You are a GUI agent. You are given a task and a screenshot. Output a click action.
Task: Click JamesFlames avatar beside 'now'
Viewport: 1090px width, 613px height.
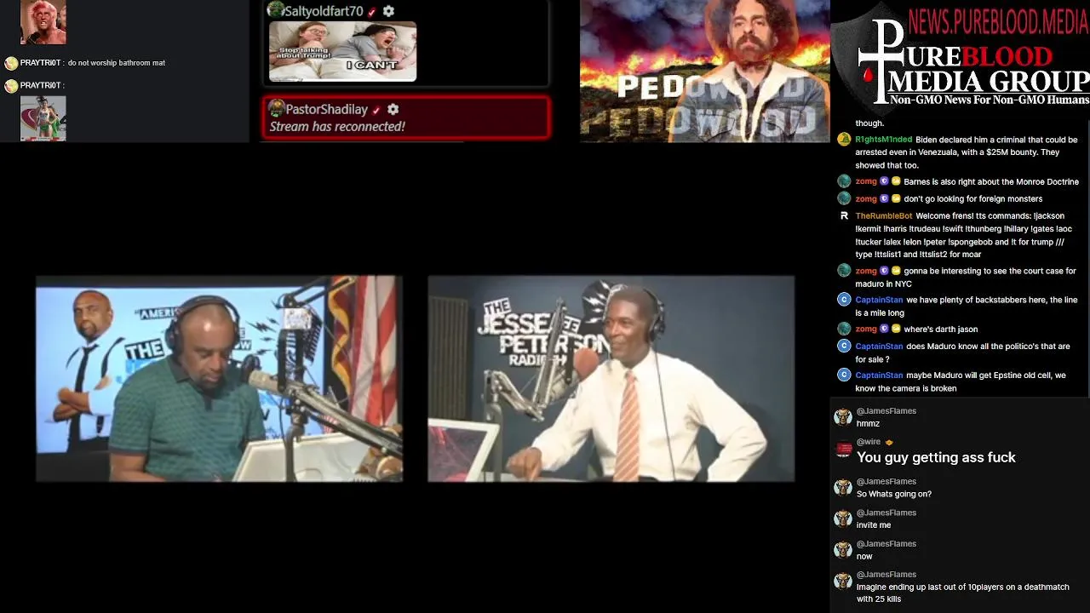(x=843, y=550)
